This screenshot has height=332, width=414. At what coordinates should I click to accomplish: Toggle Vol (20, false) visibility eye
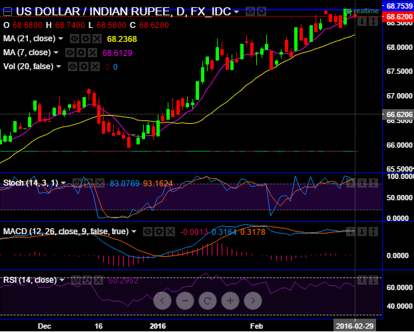(73, 67)
